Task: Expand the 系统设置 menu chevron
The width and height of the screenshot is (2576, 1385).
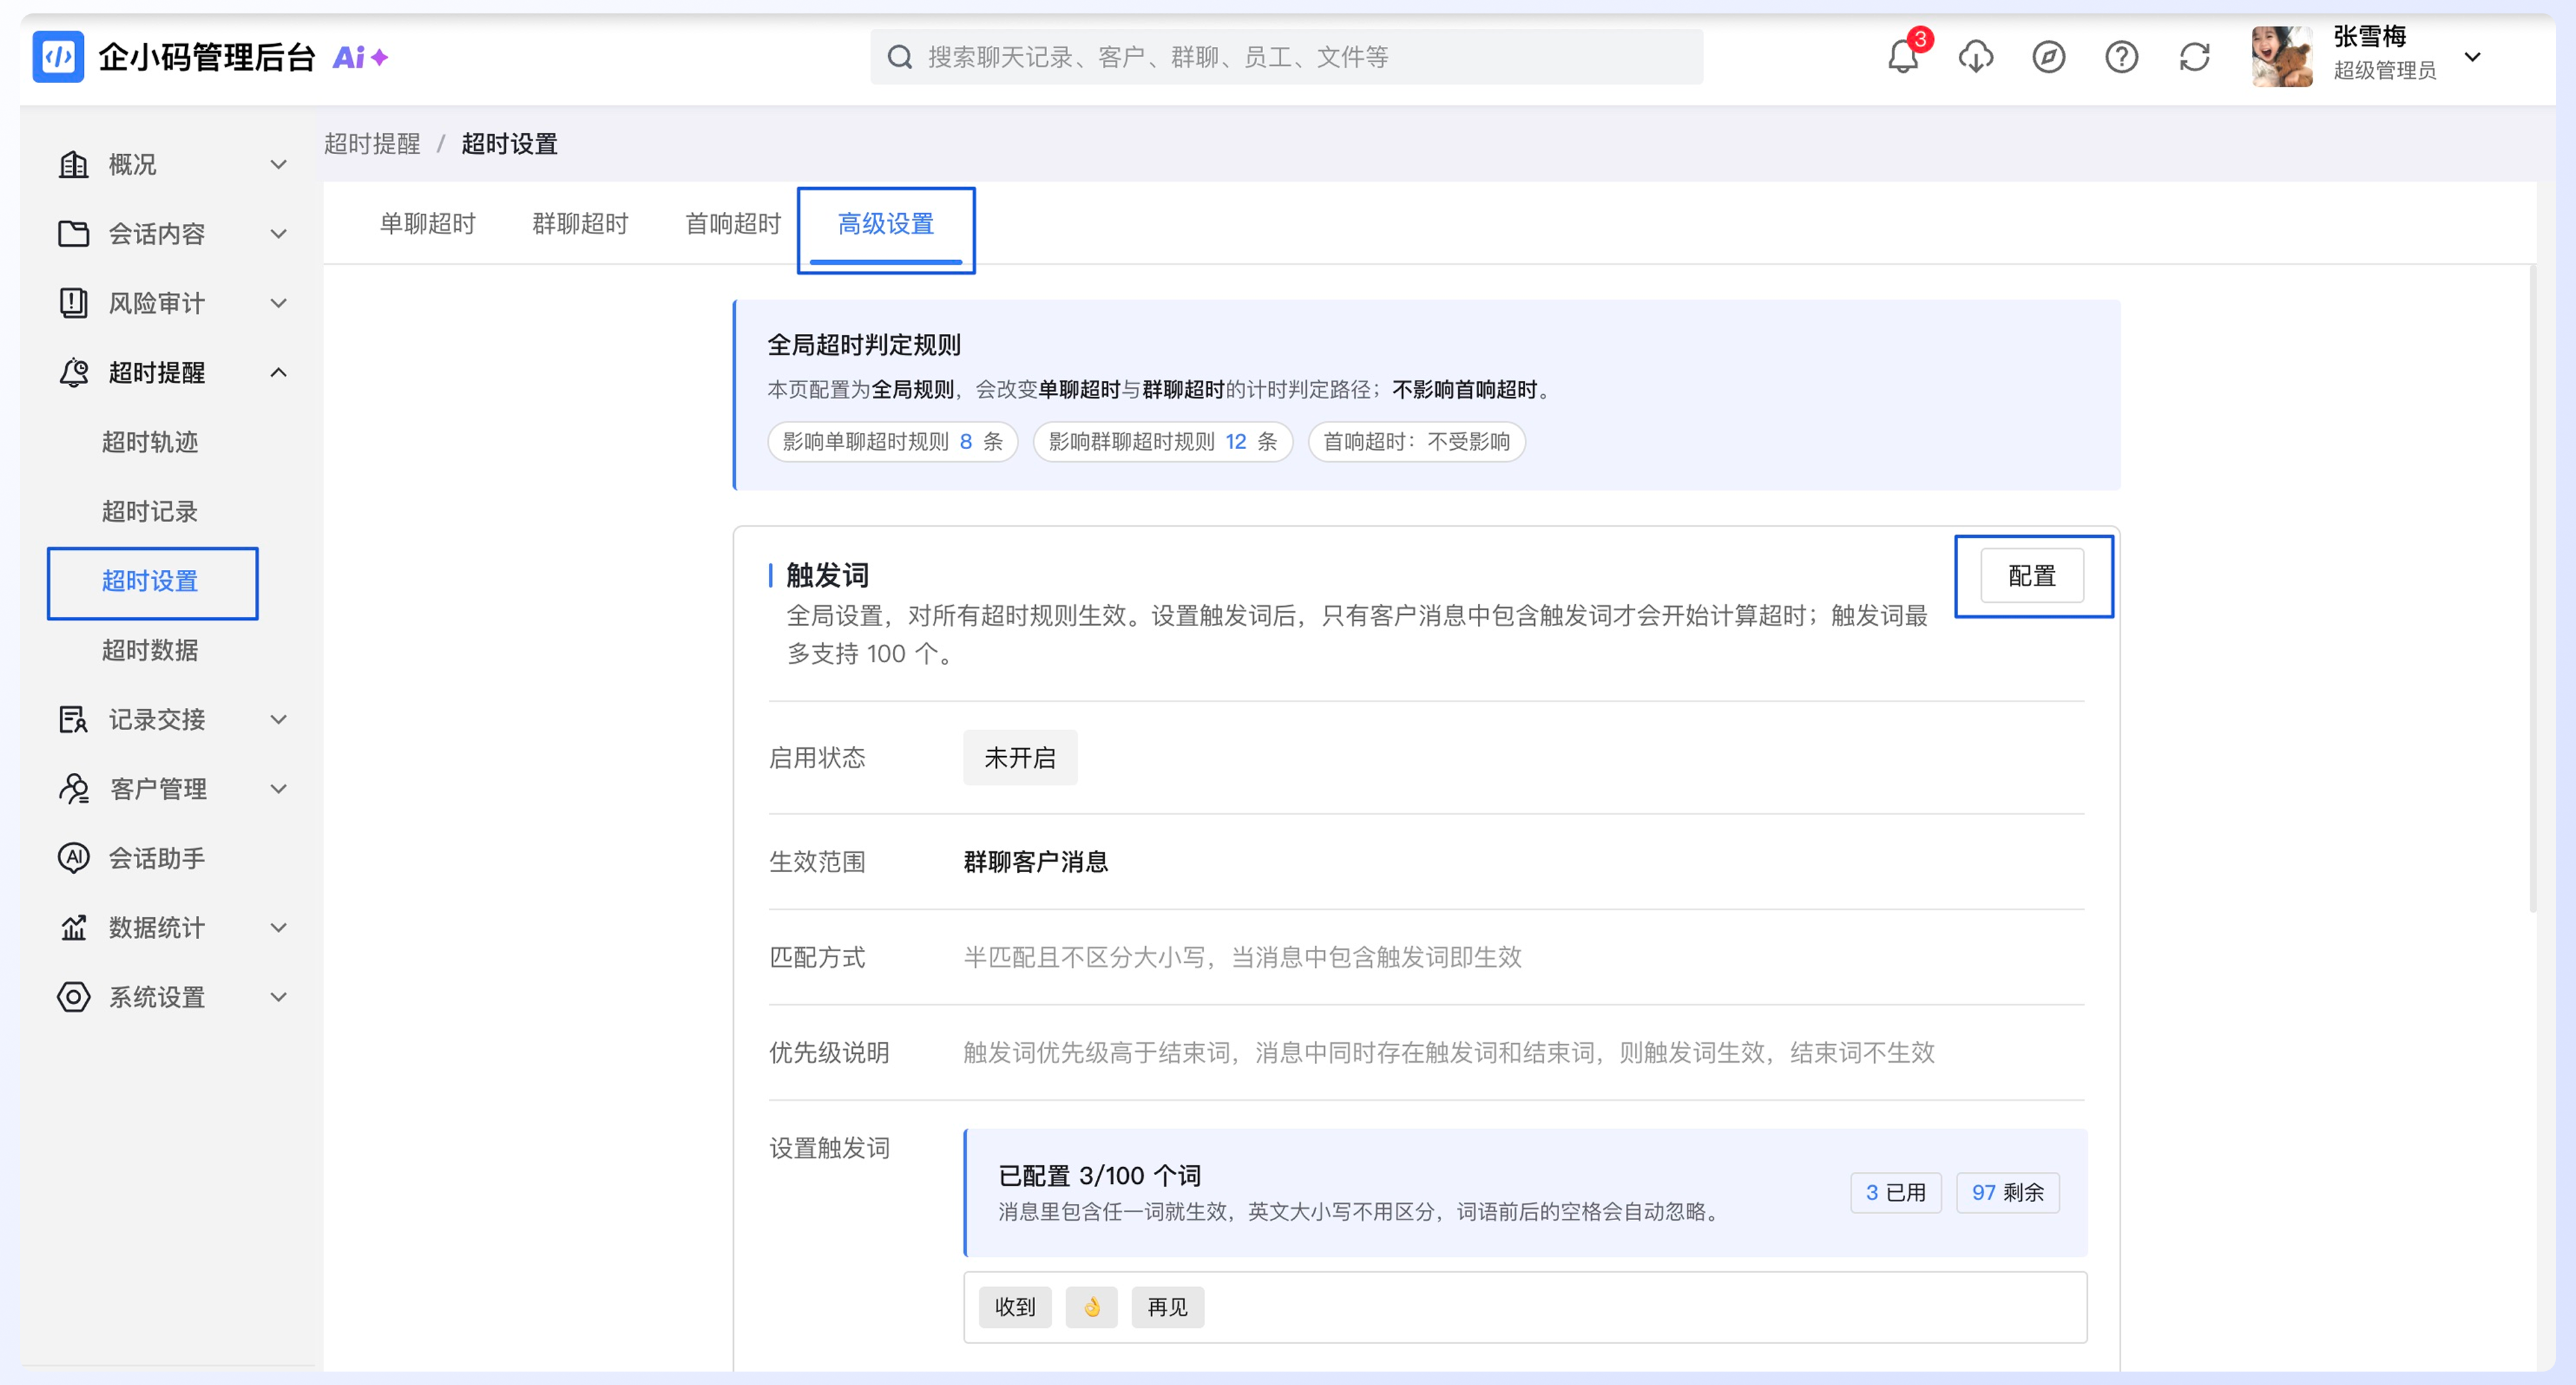Action: coord(279,996)
